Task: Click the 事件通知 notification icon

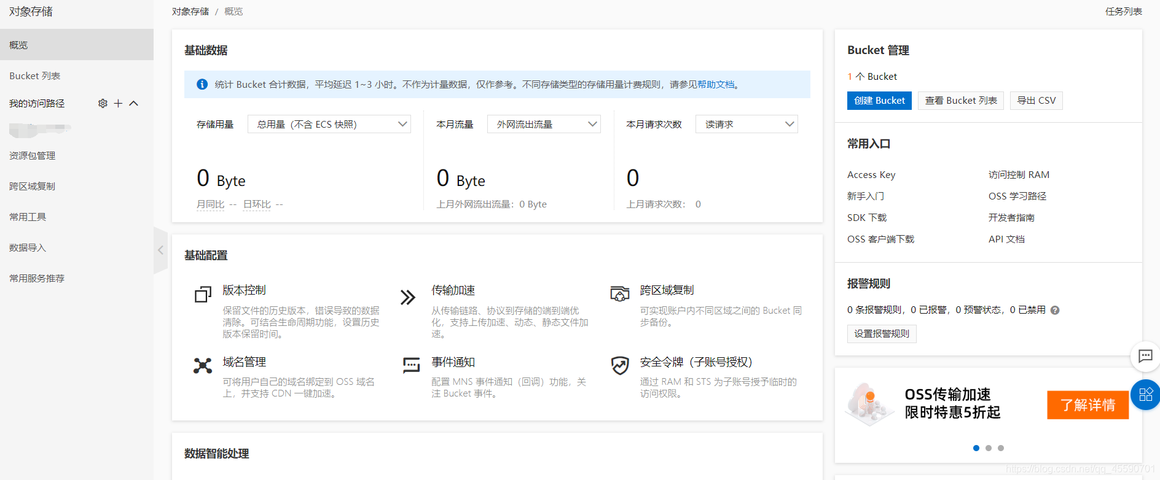Action: click(x=411, y=366)
